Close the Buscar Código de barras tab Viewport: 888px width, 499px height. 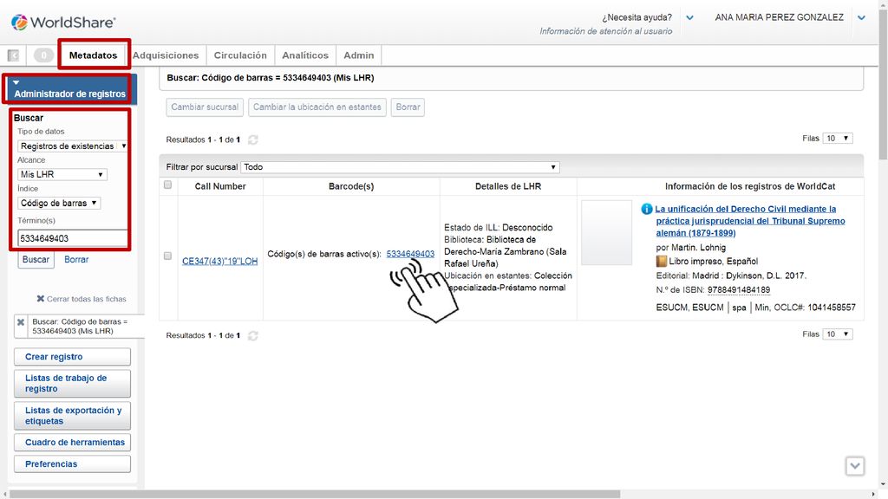tap(21, 322)
